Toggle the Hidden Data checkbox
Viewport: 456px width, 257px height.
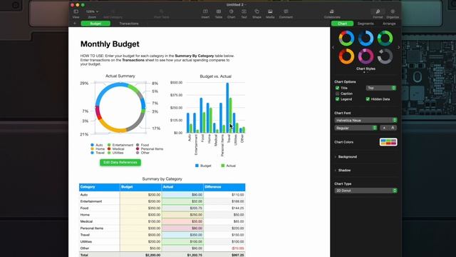pyautogui.click(x=368, y=99)
